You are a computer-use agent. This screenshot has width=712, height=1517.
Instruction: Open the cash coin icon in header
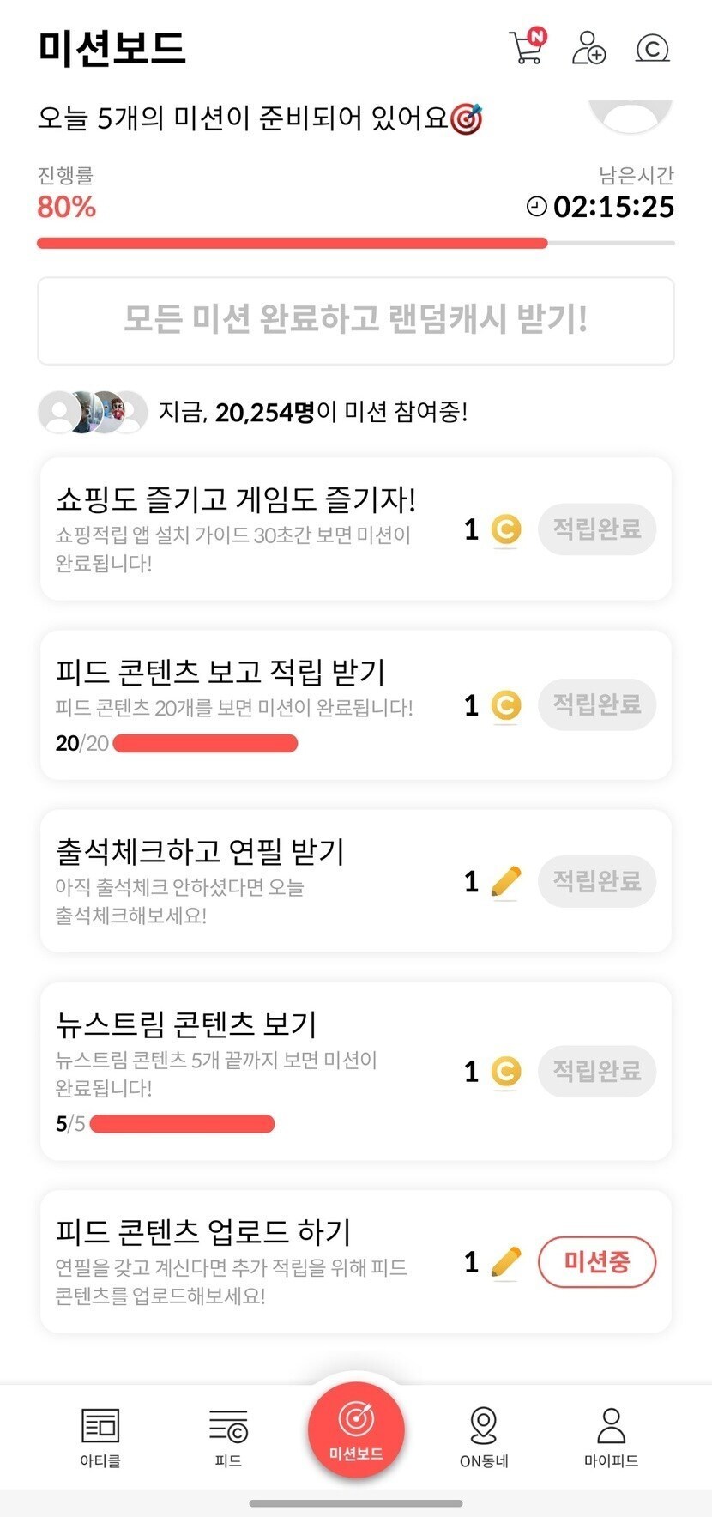click(x=652, y=48)
